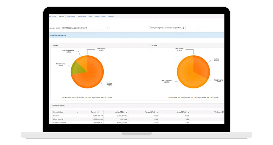This screenshot has width=273, height=145.
Task: Click the refresh icon beside Compare checkbox
Action: 183,28
